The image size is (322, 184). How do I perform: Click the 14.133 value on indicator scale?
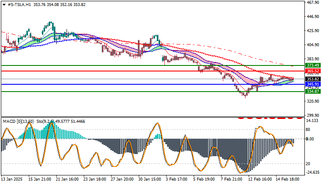point(312,121)
